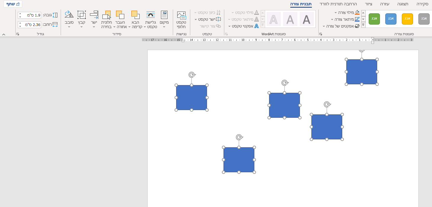Image resolution: width=432 pixels, height=207 pixels.
Task: Increase shape width with the up stepper
Action: coord(20,23)
